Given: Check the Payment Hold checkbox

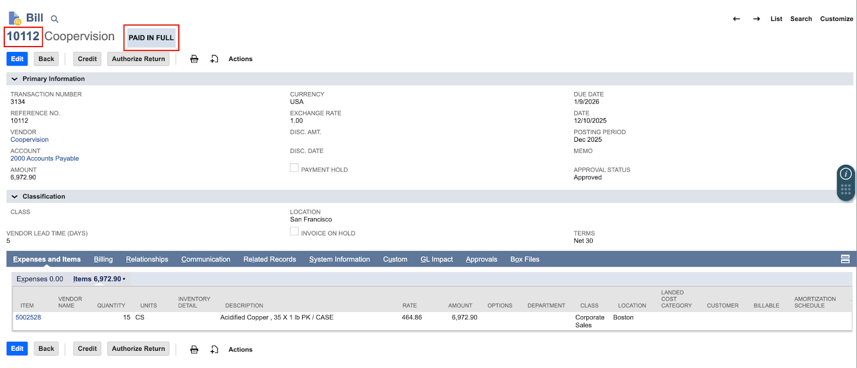Looking at the screenshot, I should click(294, 168).
